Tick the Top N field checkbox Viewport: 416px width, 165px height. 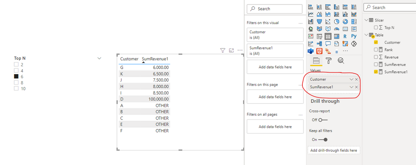pos(376,27)
